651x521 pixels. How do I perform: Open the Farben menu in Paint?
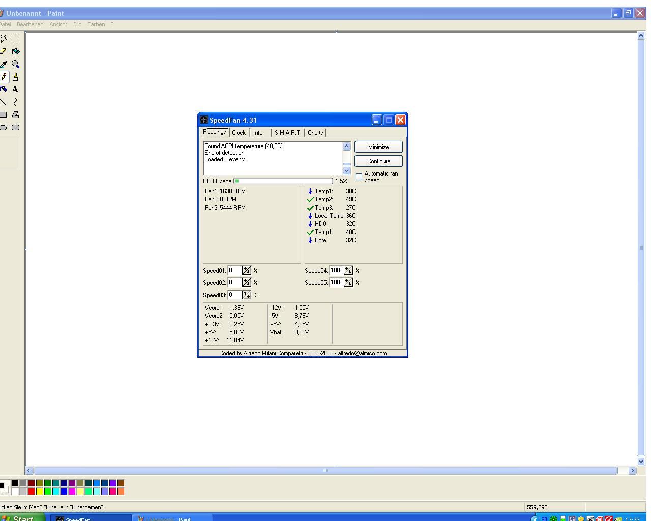pyautogui.click(x=96, y=24)
